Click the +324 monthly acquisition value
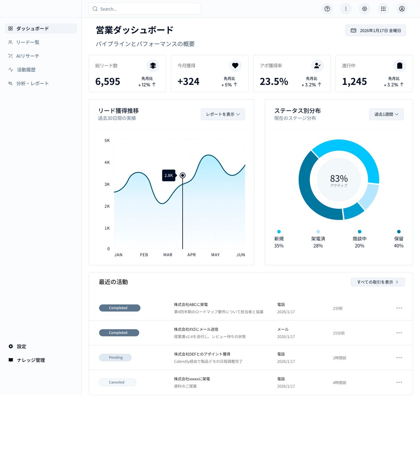This screenshot has height=464, width=420. pyautogui.click(x=188, y=81)
